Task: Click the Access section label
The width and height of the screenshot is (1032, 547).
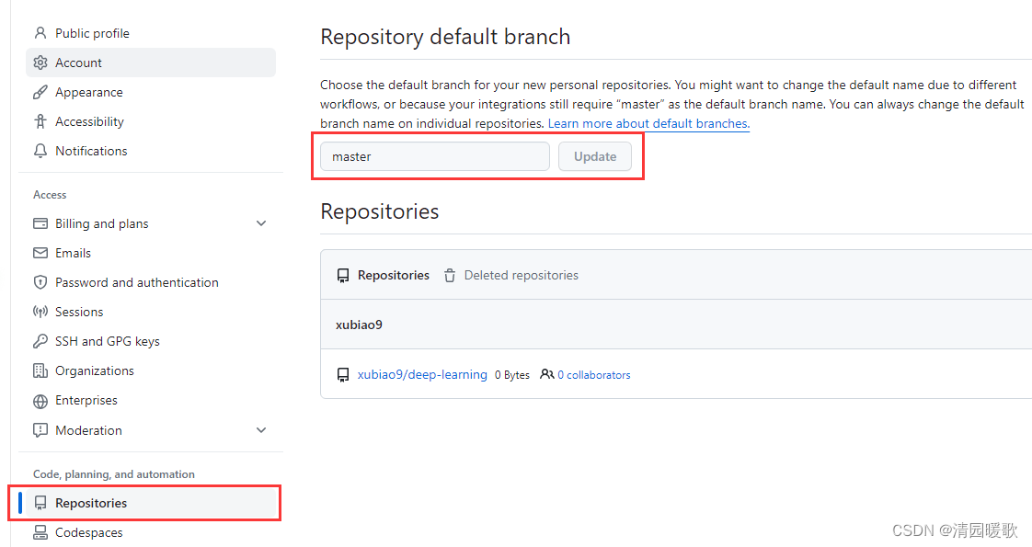Action: pos(50,195)
